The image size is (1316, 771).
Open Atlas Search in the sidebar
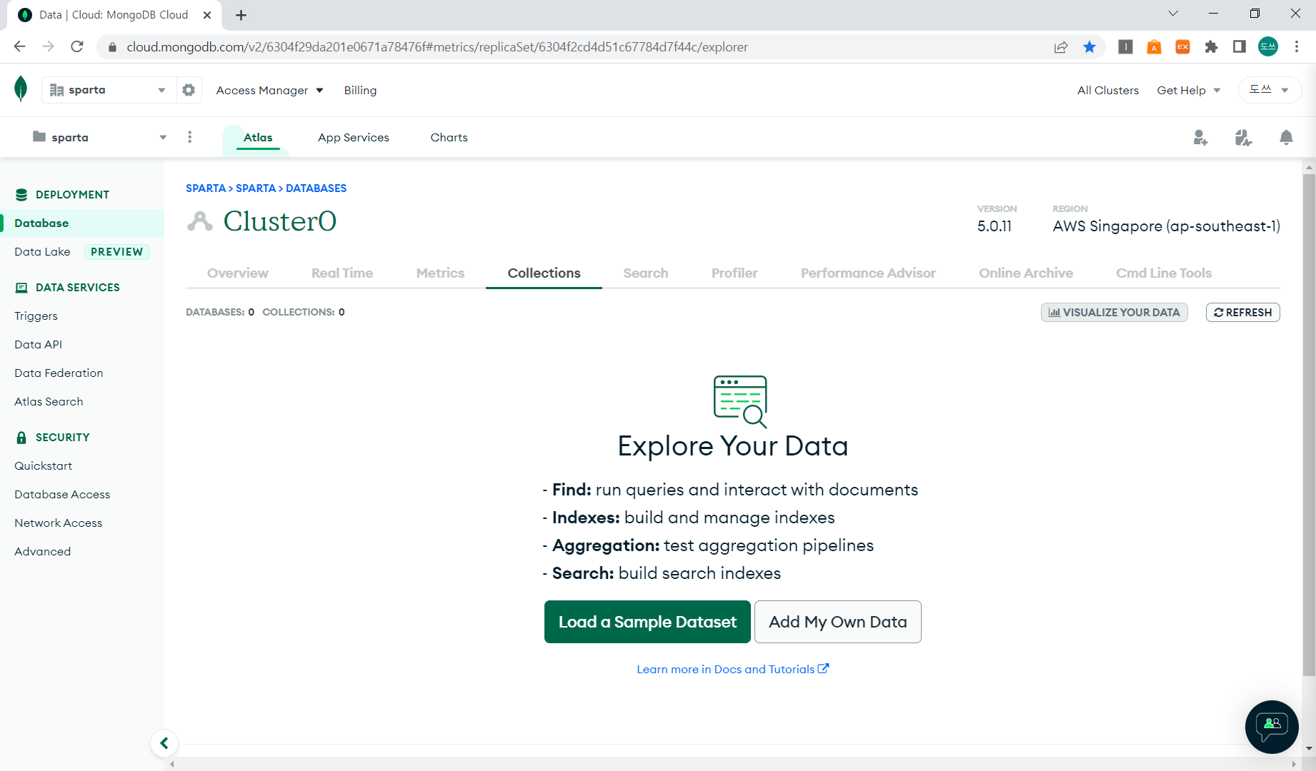[x=49, y=401]
